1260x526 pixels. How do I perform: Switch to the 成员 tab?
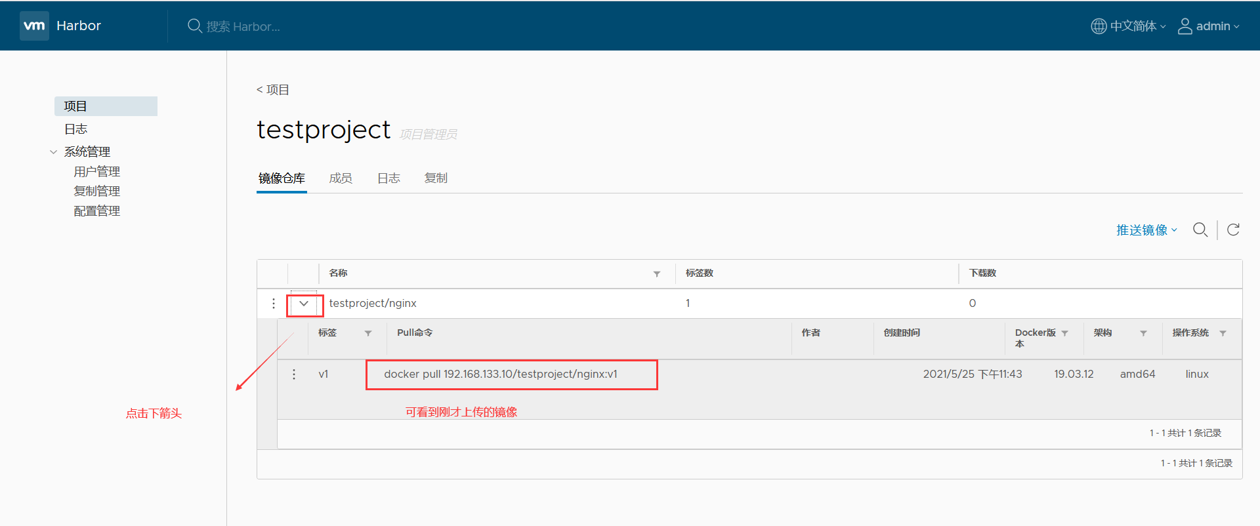[341, 178]
